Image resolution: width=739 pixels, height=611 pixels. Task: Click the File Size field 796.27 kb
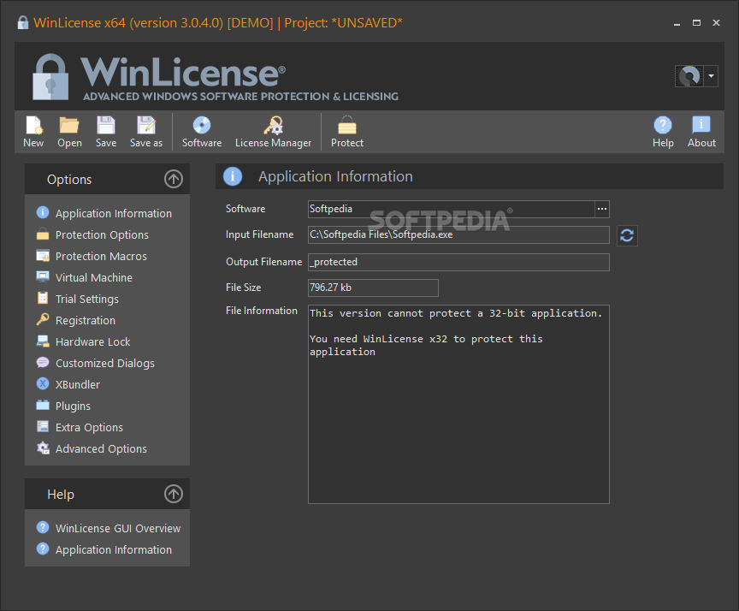[x=373, y=288]
